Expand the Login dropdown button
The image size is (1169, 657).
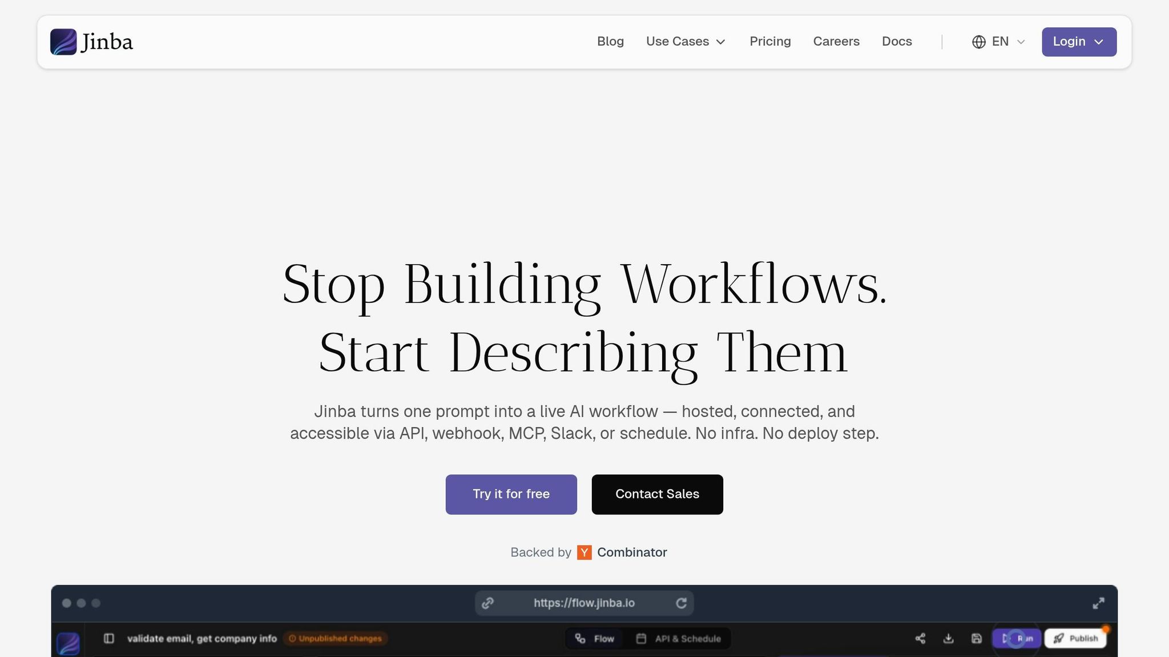tap(1079, 42)
